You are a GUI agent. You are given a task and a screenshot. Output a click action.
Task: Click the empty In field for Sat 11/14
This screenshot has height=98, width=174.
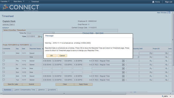pos(47,69)
